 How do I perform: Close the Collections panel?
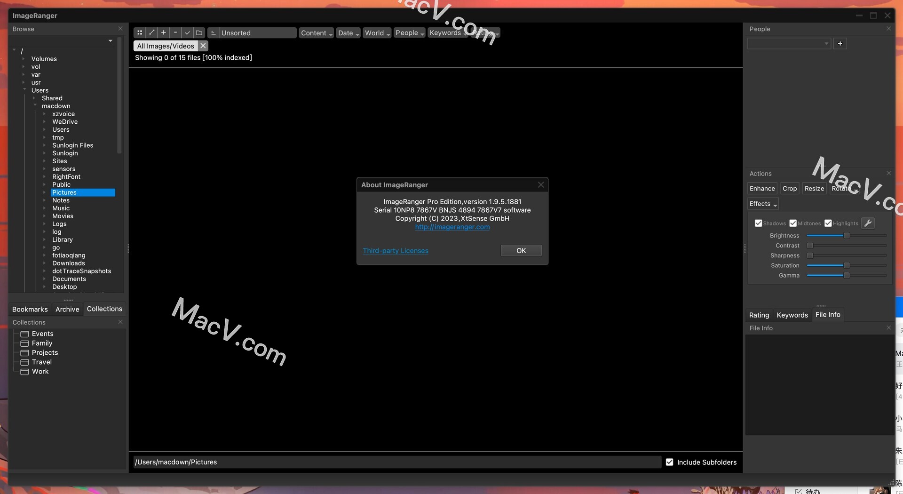tap(120, 322)
